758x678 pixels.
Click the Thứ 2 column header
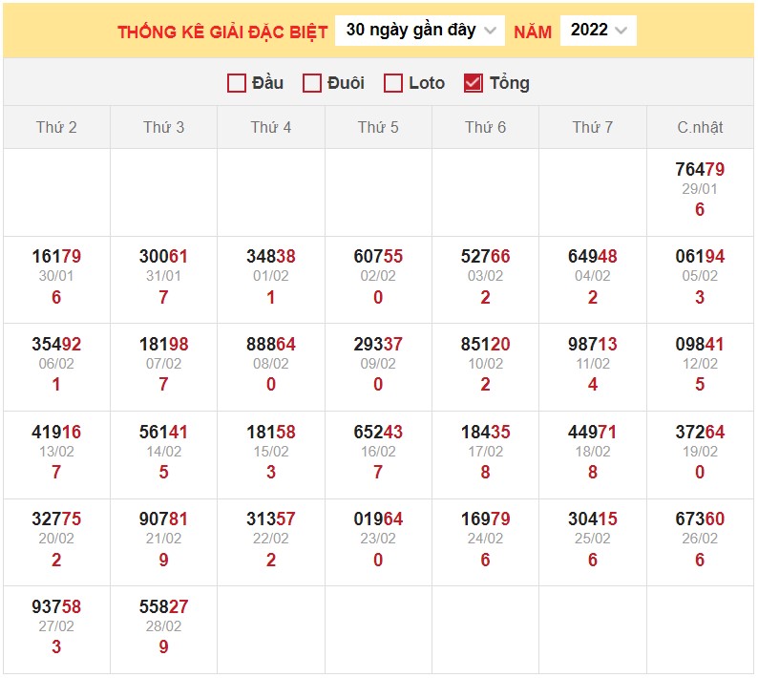[56, 127]
